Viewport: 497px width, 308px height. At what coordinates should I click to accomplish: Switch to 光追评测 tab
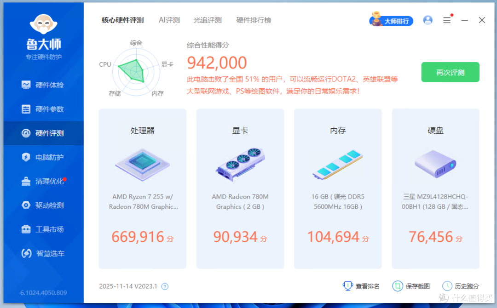point(208,20)
